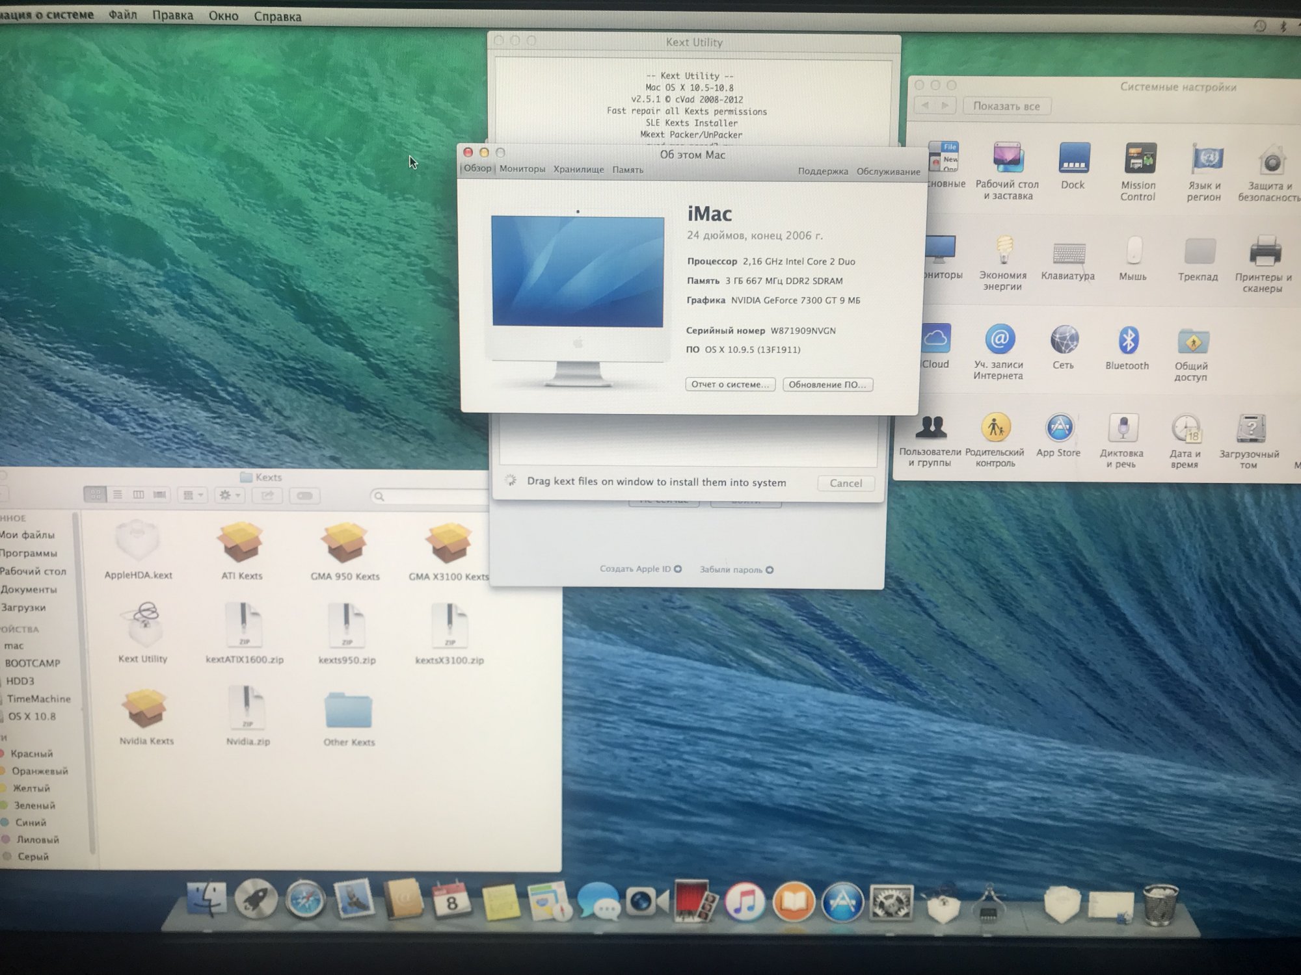This screenshot has width=1301, height=975.
Task: Switch to Обзор tab
Action: tap(477, 168)
